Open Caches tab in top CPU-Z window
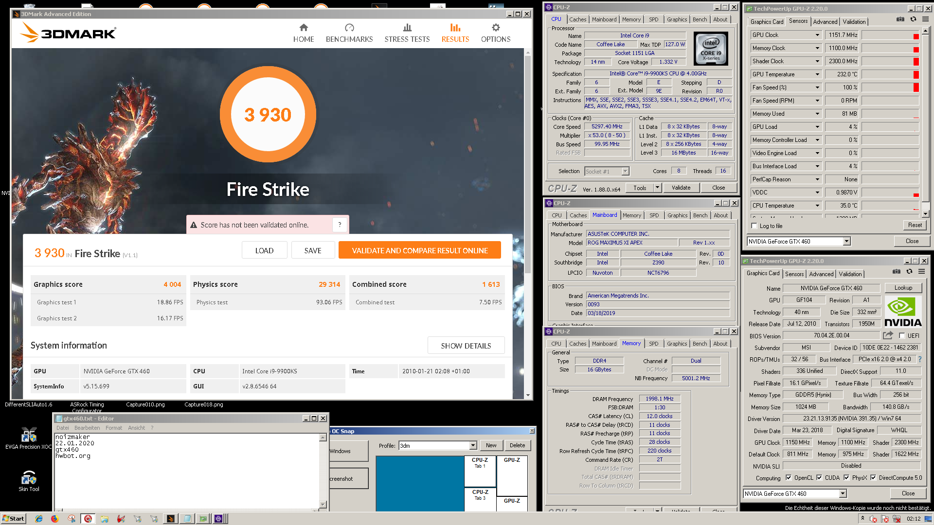934x525 pixels. (577, 19)
